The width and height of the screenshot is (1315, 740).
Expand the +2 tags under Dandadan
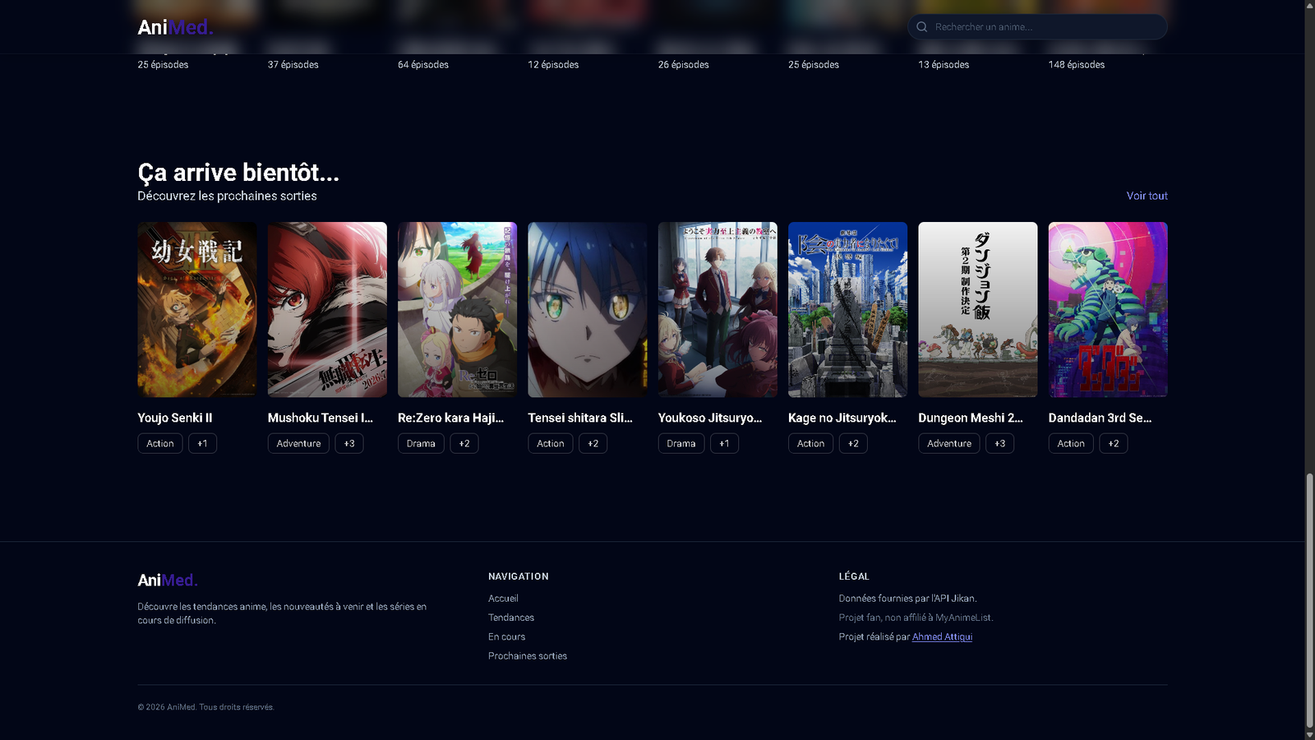(1113, 443)
